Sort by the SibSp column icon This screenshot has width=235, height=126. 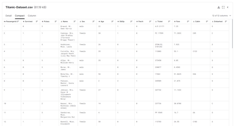coord(131,22)
